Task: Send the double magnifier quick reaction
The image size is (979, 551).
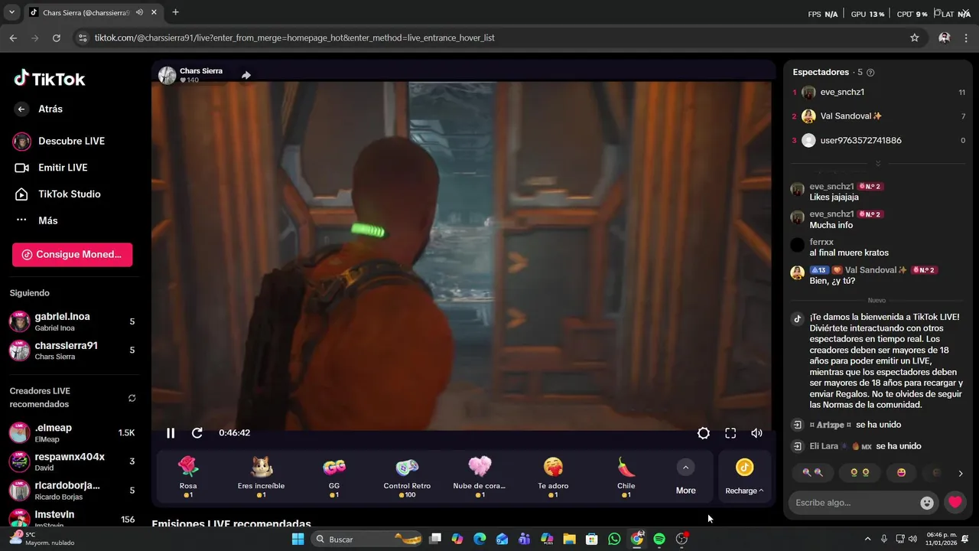Action: pyautogui.click(x=813, y=473)
